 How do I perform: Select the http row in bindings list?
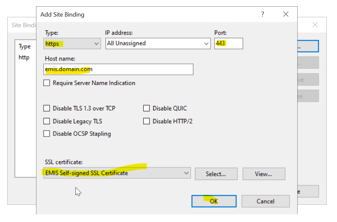tap(24, 57)
